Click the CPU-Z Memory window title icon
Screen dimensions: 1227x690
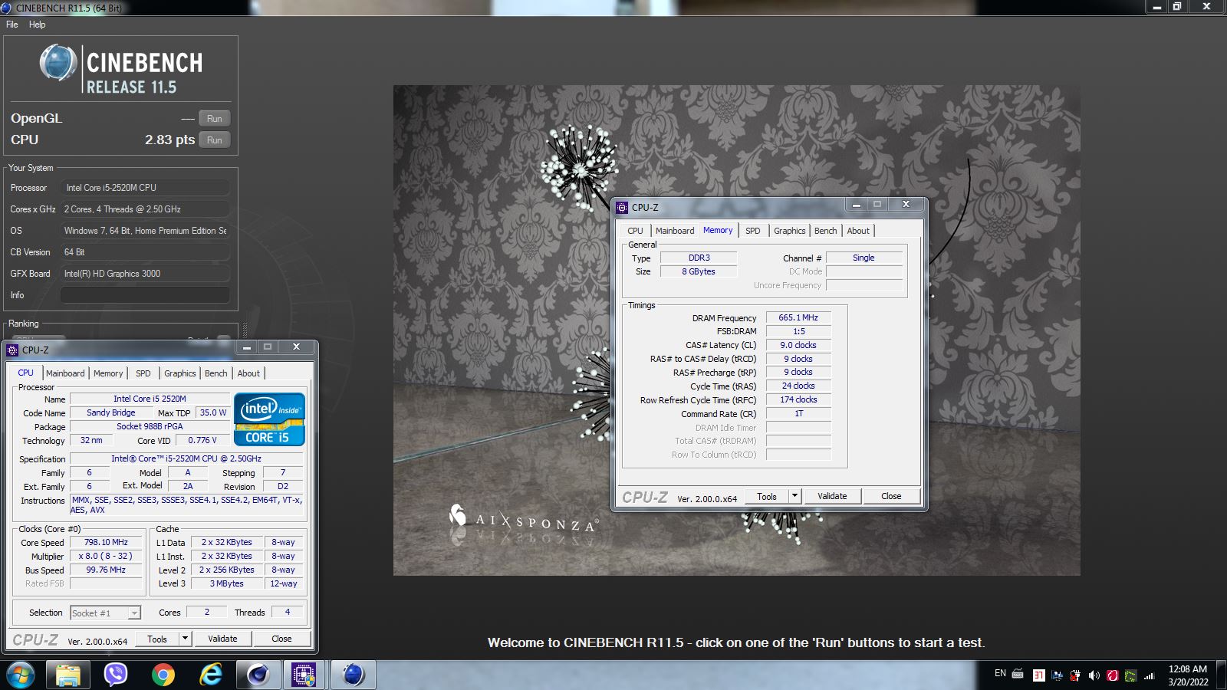[622, 207]
